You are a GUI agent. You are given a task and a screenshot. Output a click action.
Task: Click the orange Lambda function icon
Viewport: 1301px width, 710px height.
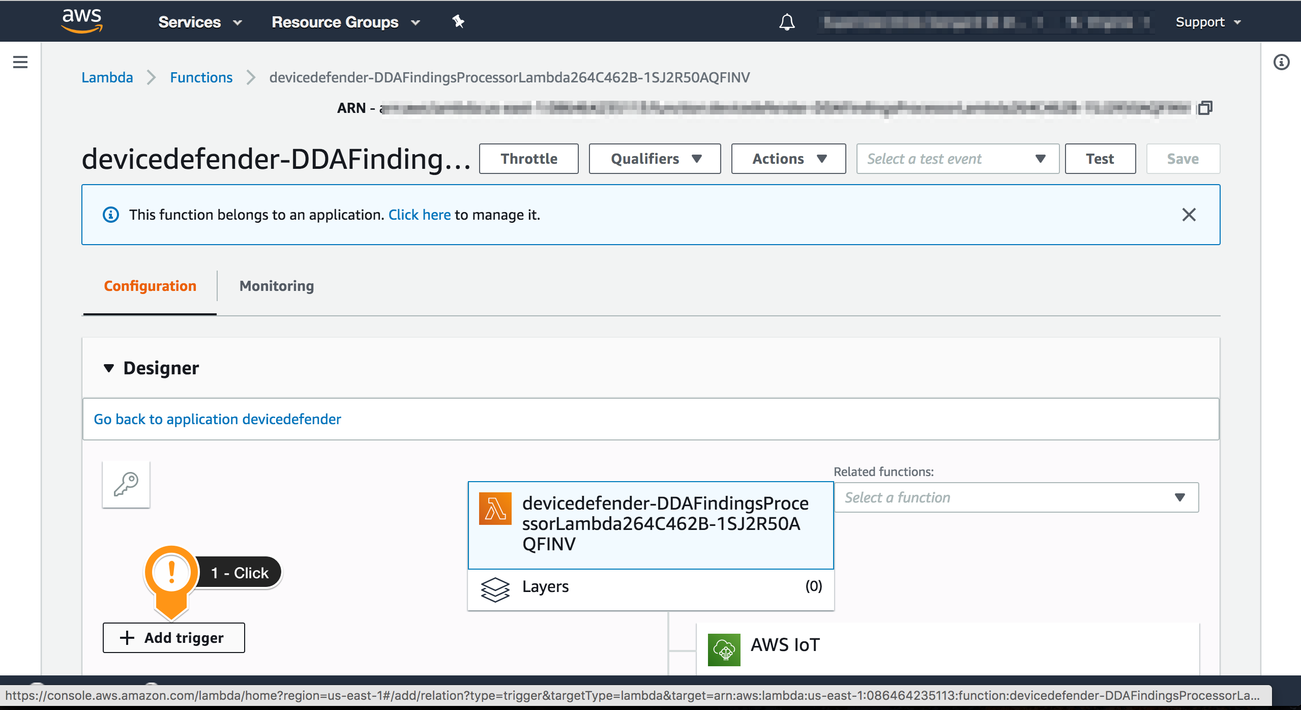(x=495, y=508)
